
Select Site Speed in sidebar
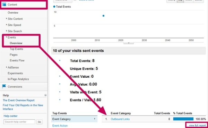tap(14, 25)
